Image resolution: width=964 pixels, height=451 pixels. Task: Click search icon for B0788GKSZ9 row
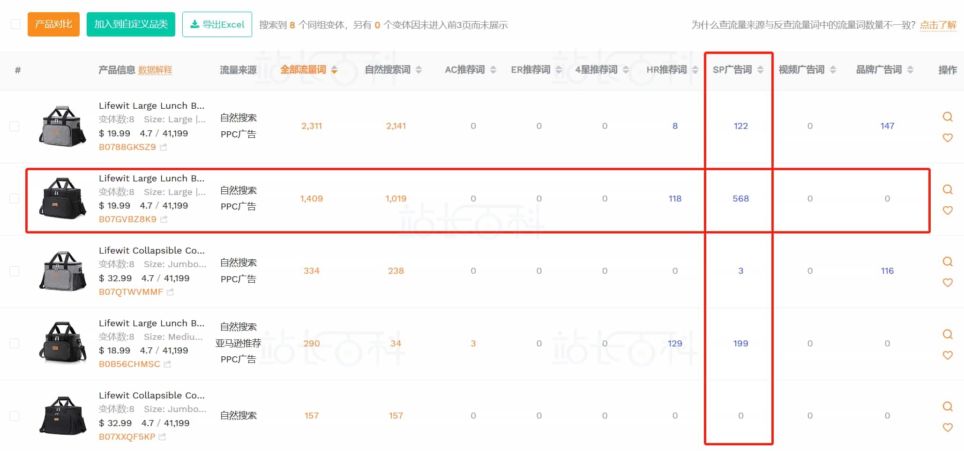tap(947, 117)
